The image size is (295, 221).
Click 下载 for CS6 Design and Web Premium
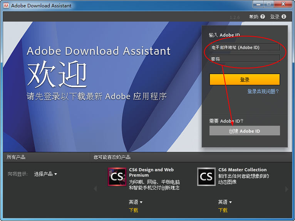133,210
